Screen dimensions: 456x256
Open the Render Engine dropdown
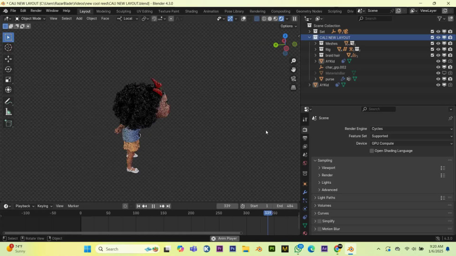pos(412,129)
